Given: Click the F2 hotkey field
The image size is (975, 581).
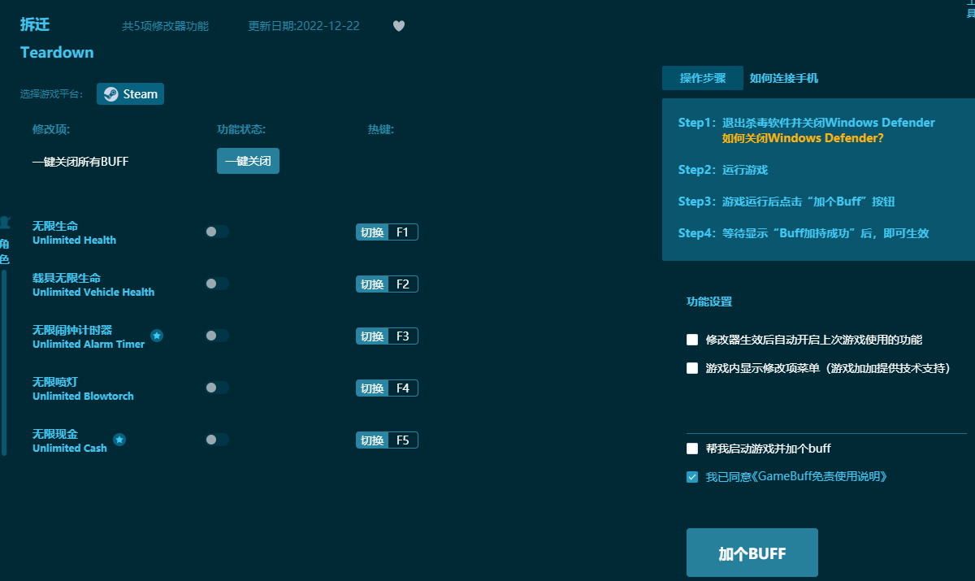Looking at the screenshot, I should [403, 284].
